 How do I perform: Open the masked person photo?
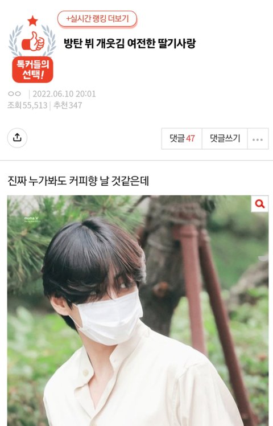click(138, 310)
